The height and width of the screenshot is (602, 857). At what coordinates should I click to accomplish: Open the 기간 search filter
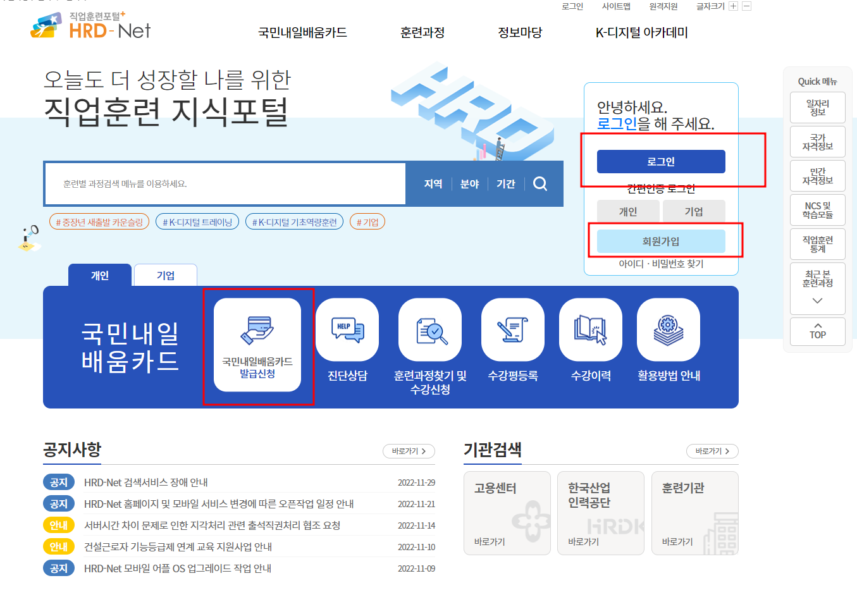point(506,183)
